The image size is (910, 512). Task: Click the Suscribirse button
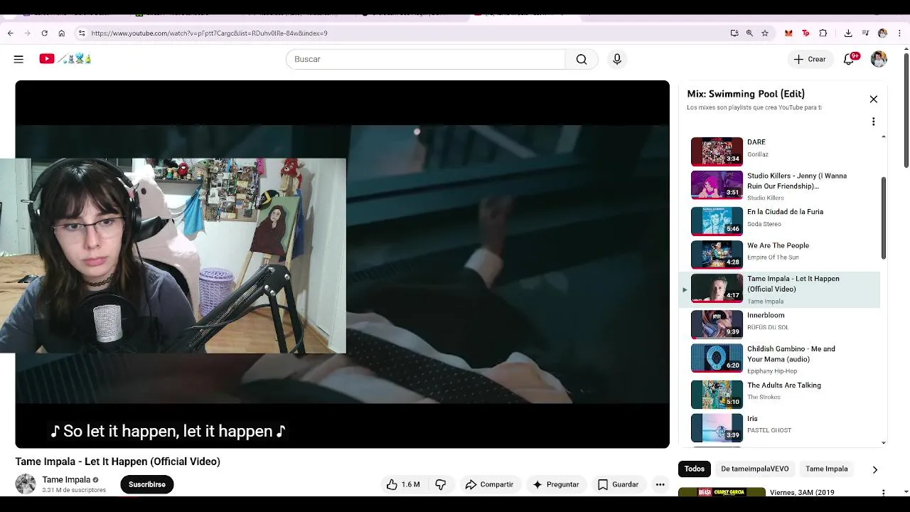(147, 484)
